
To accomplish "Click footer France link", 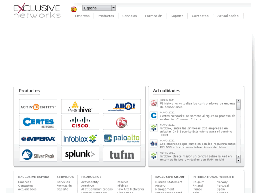I will (197, 189).
